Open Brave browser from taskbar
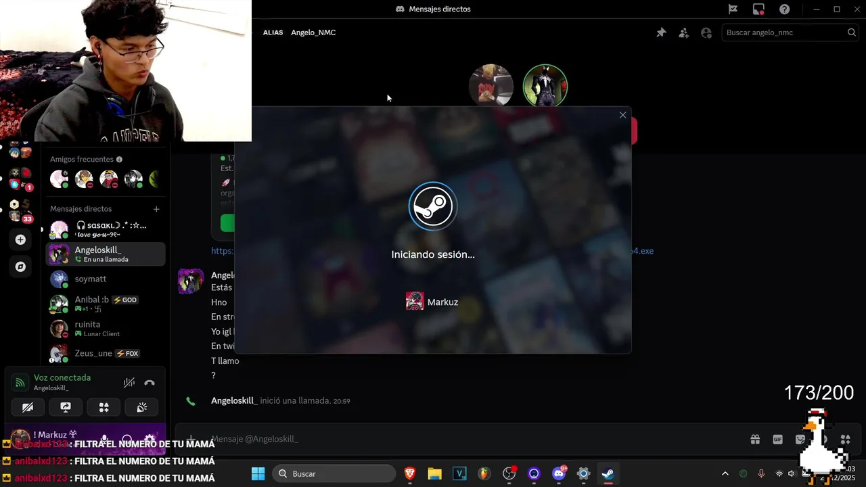The height and width of the screenshot is (487, 866). click(410, 473)
